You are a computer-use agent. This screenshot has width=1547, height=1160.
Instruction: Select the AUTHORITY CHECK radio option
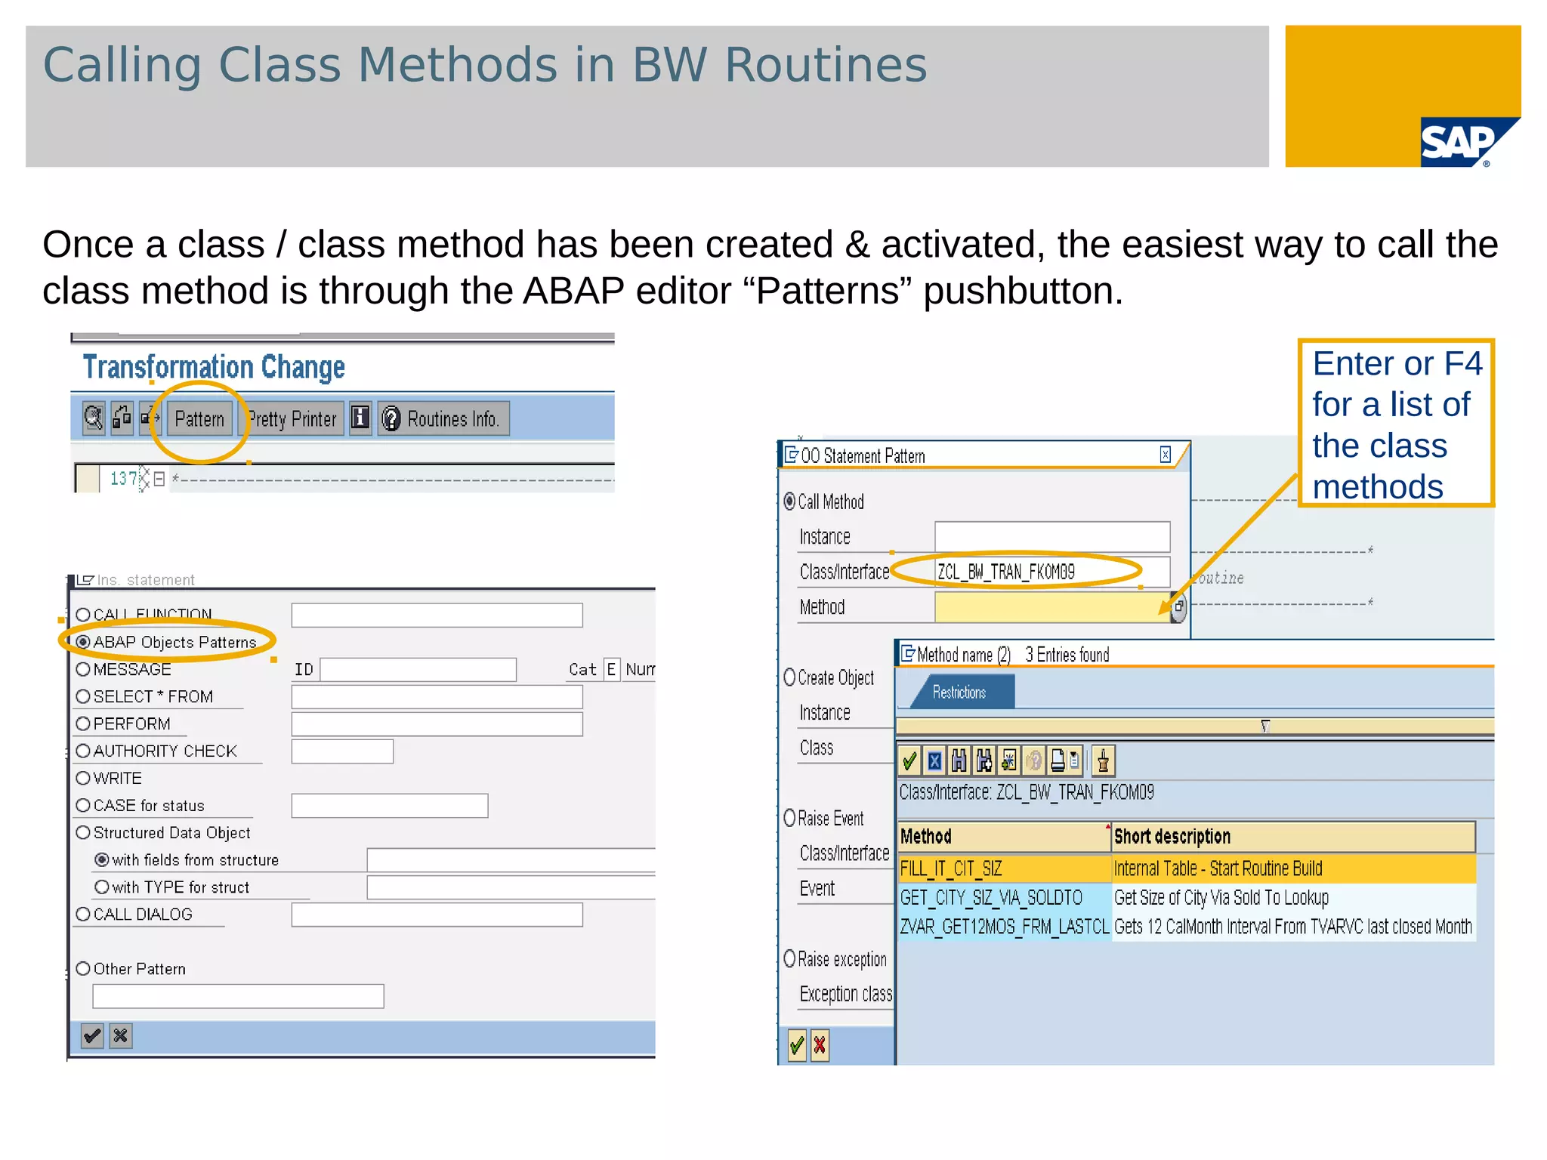83,751
